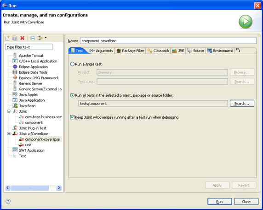
Task: Collapse the JUnit tree node
Action: (9, 111)
